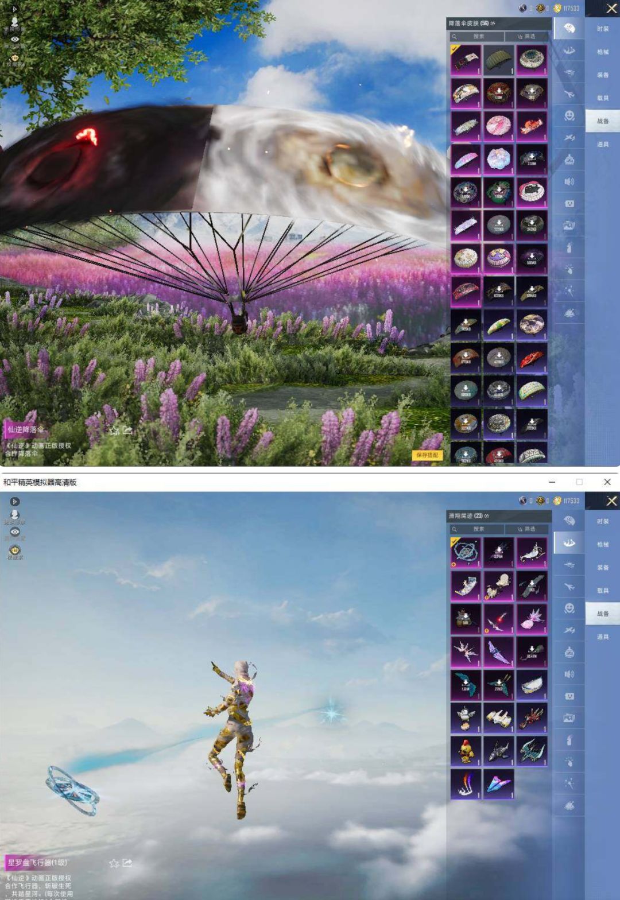Screen dimensions: 620x900
Task: Select active wings trail icon in glide trails screen
Action: point(569,543)
